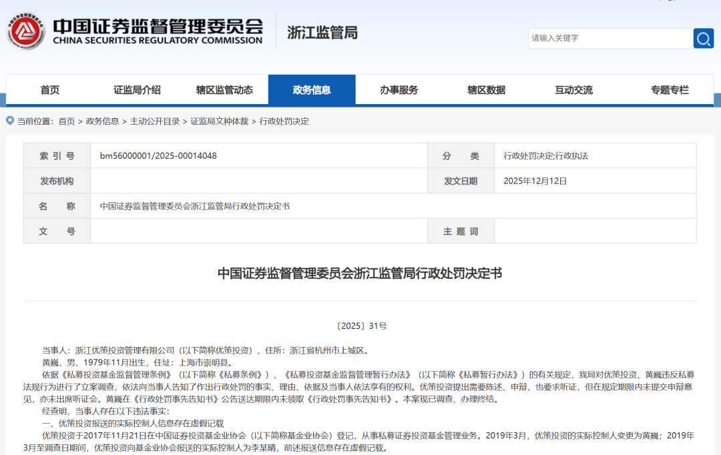This screenshot has height=455, width=721.
Task: Click the index number bm56000001/2025-00014048
Action: (158, 156)
